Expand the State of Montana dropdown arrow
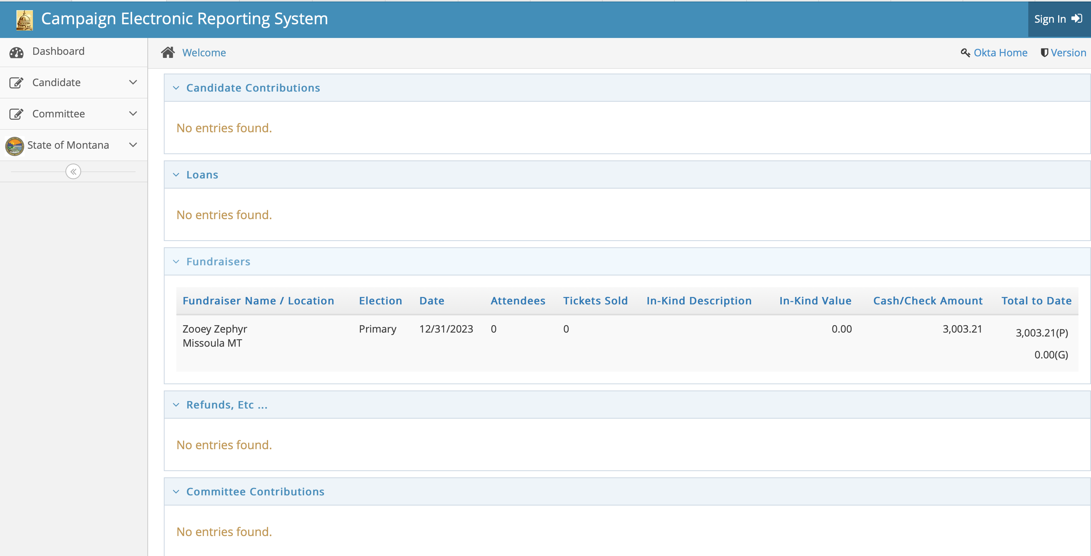Image resolution: width=1091 pixels, height=556 pixels. [133, 145]
